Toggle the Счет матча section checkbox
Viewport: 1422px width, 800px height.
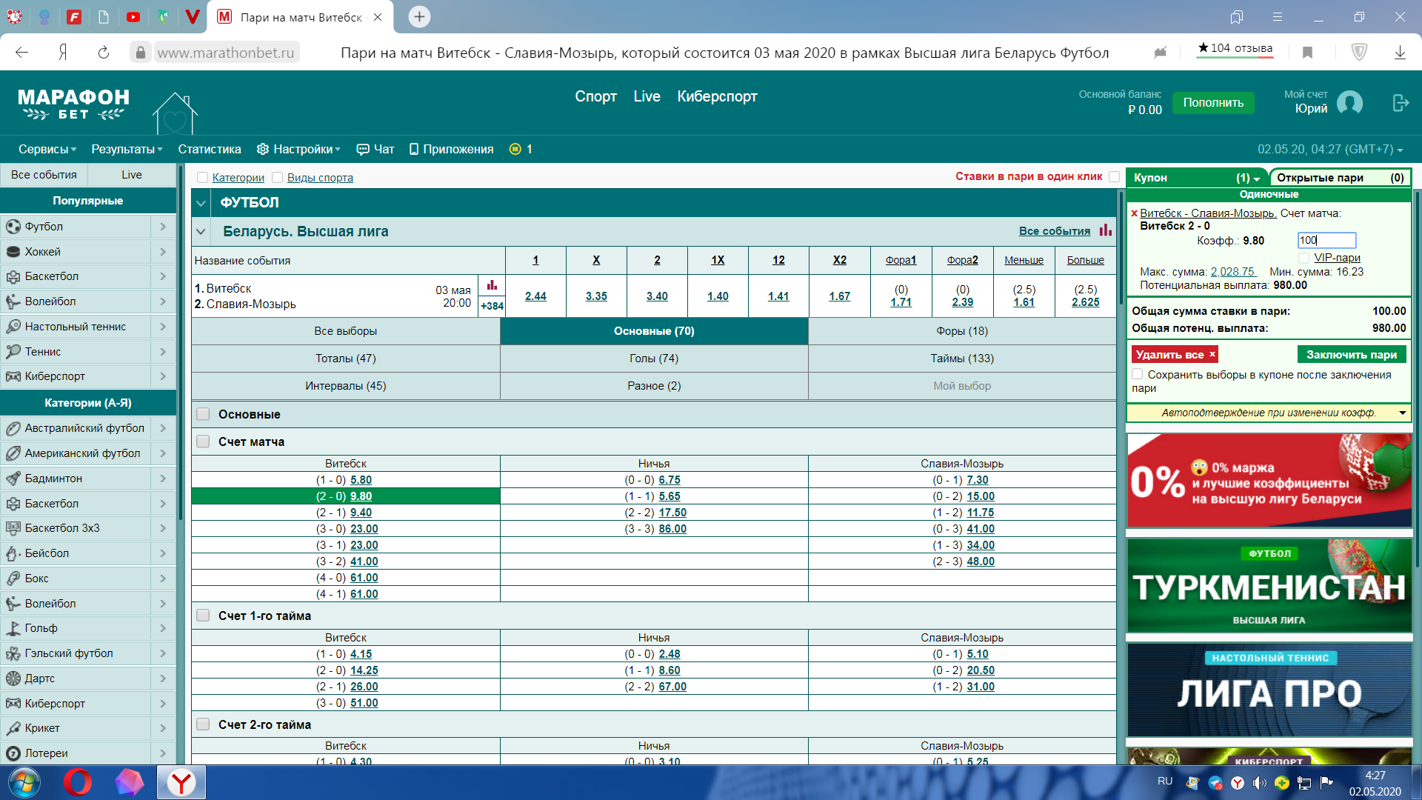[203, 442]
